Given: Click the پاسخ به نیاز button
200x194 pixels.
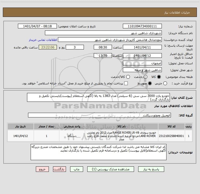Looking at the screenshot, I should [151, 169].
